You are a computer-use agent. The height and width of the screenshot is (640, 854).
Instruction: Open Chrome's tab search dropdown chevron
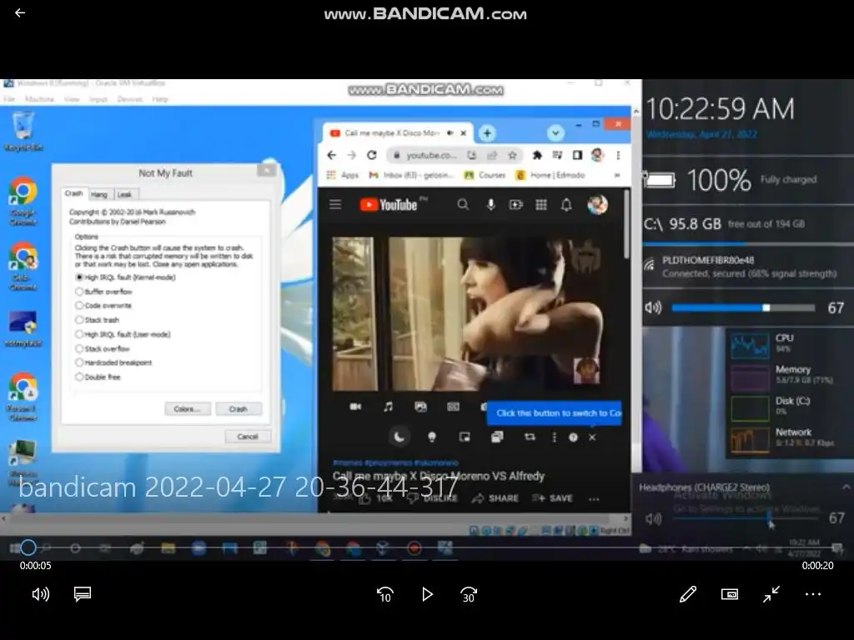pyautogui.click(x=555, y=132)
